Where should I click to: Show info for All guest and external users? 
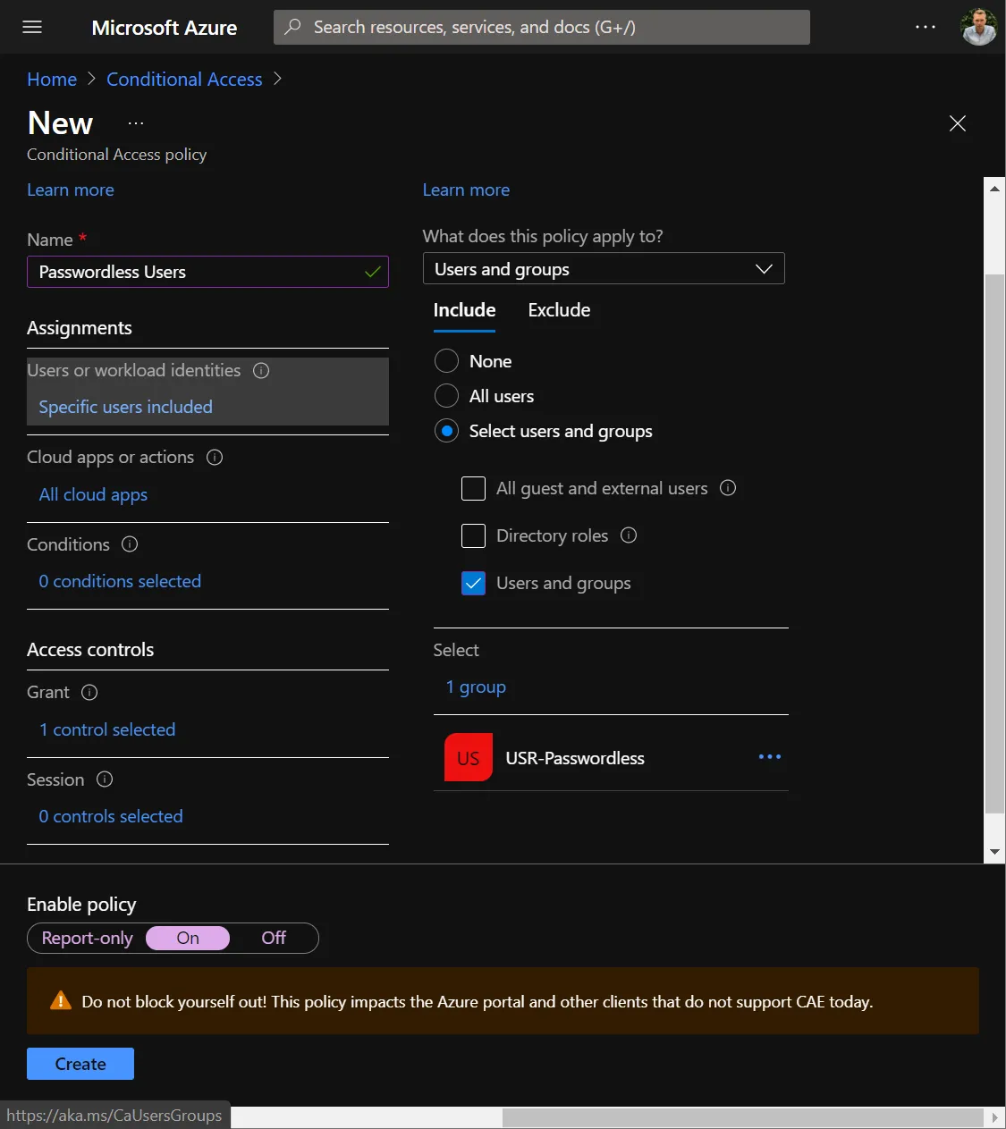728,488
